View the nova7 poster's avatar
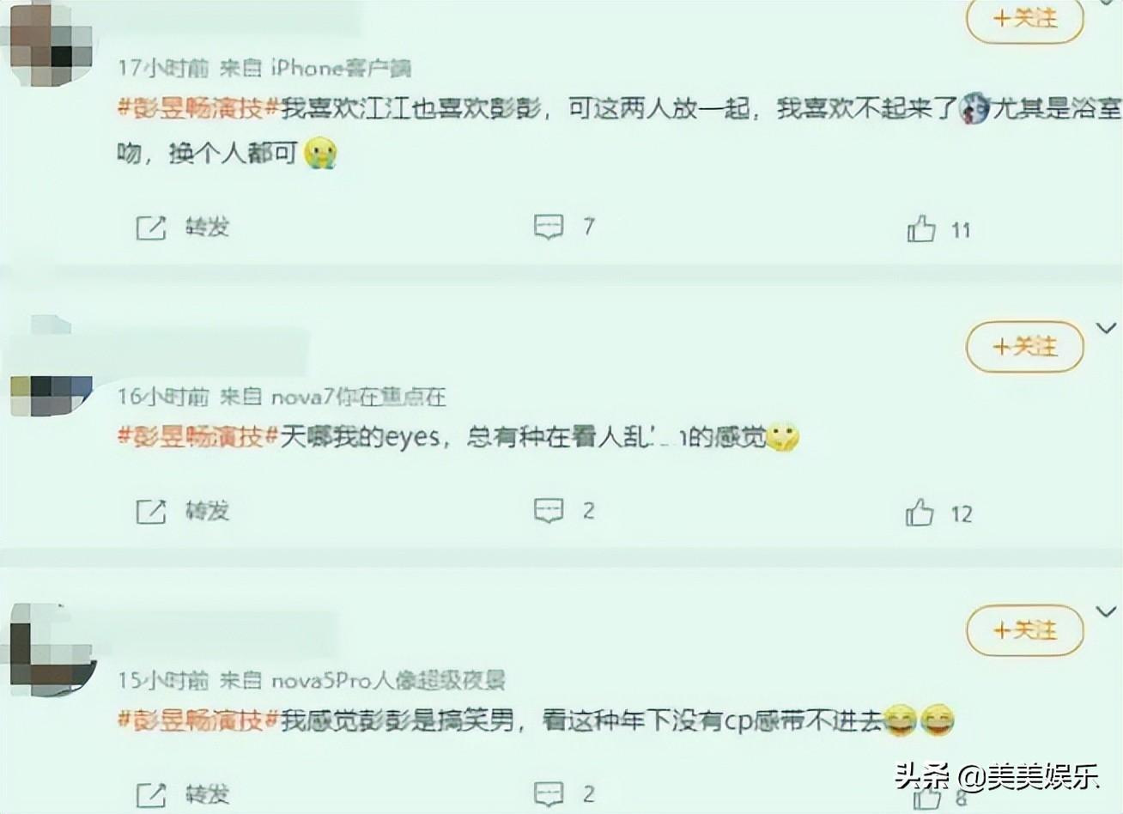This screenshot has width=1123, height=814. pyautogui.click(x=52, y=393)
